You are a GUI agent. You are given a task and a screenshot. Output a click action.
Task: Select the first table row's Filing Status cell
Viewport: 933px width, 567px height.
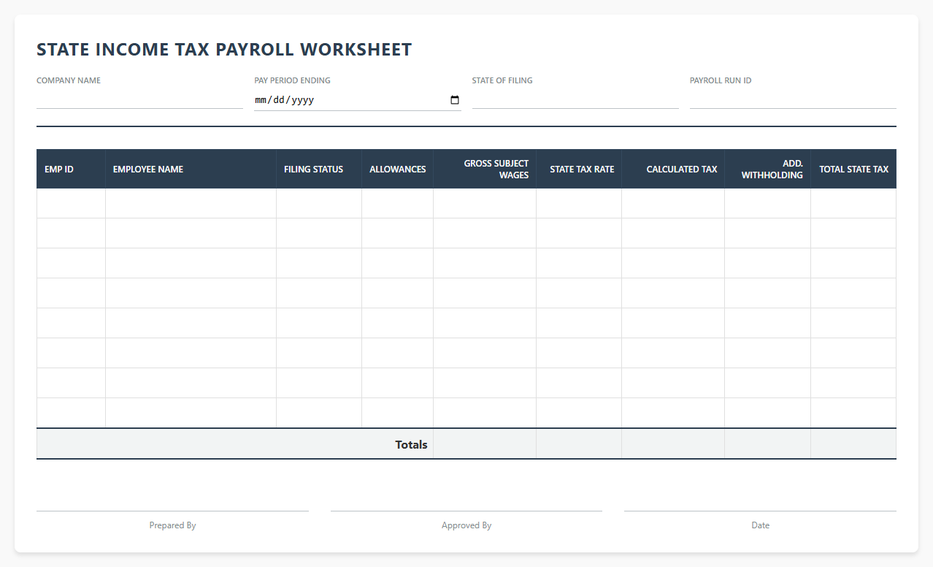click(x=319, y=203)
